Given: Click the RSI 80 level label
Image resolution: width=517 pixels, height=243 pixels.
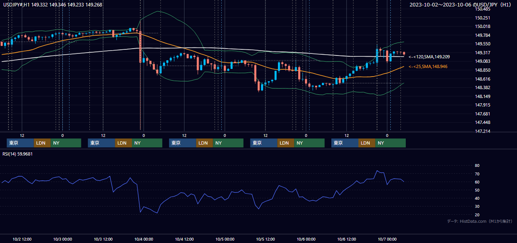Looking at the screenshot, I should pos(477,166).
